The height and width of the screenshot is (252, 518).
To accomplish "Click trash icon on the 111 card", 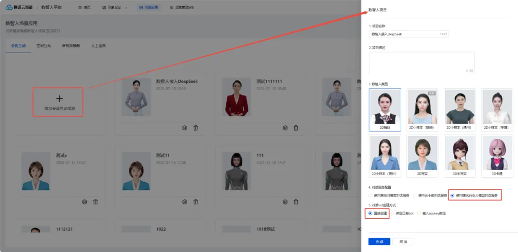I will [x=296, y=202].
